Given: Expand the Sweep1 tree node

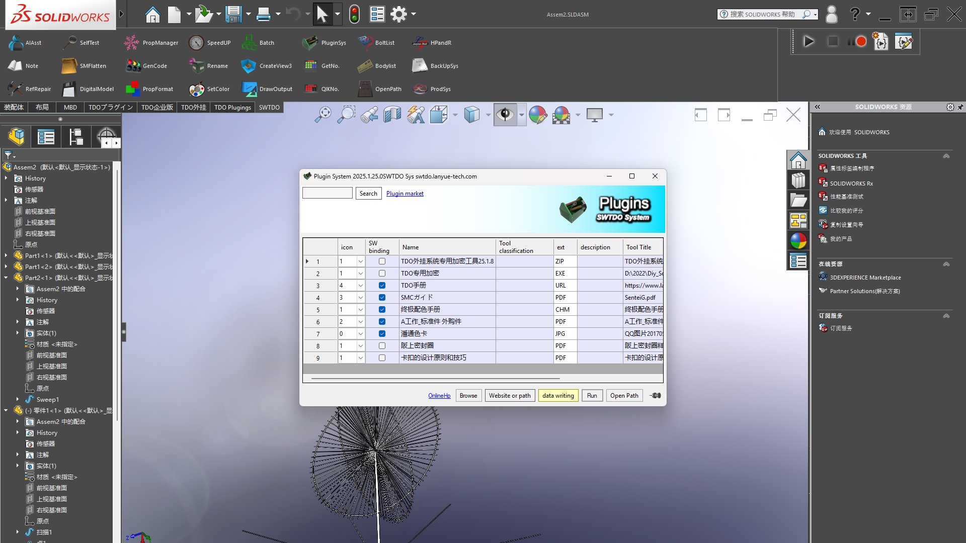Looking at the screenshot, I should tap(18, 399).
